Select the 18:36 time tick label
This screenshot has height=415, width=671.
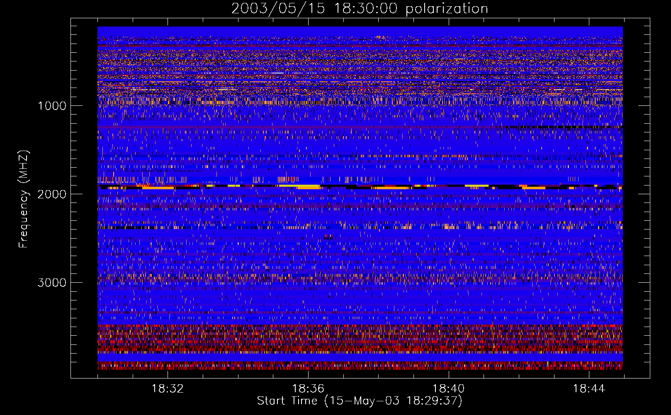[x=308, y=389]
